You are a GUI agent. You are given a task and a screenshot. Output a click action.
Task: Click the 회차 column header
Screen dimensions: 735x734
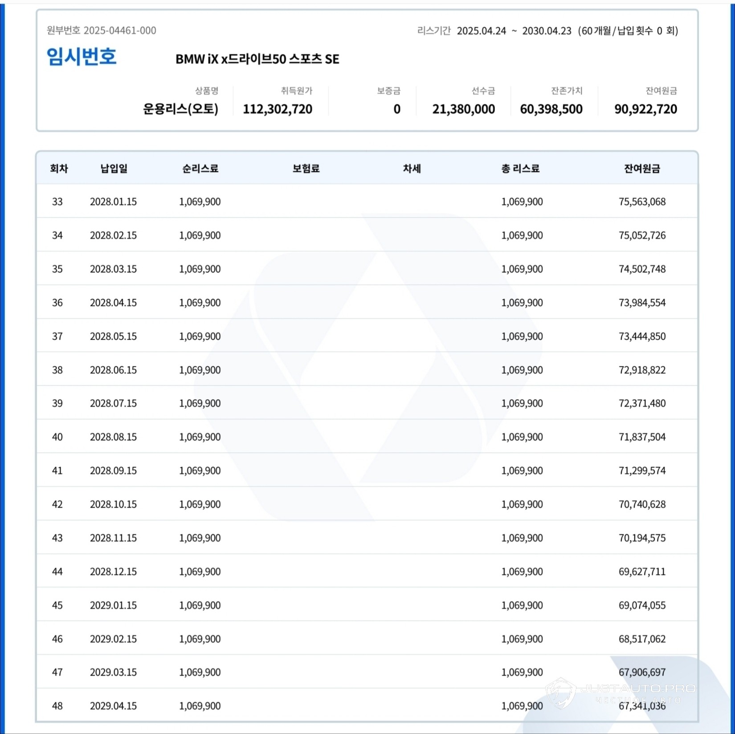(59, 169)
